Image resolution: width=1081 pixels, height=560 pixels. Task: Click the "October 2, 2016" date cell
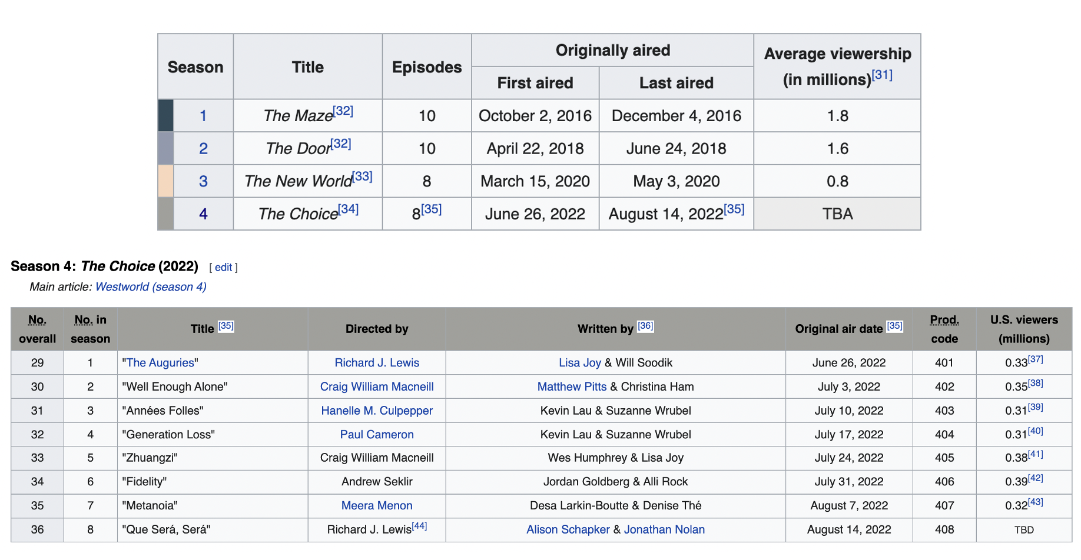point(535,116)
